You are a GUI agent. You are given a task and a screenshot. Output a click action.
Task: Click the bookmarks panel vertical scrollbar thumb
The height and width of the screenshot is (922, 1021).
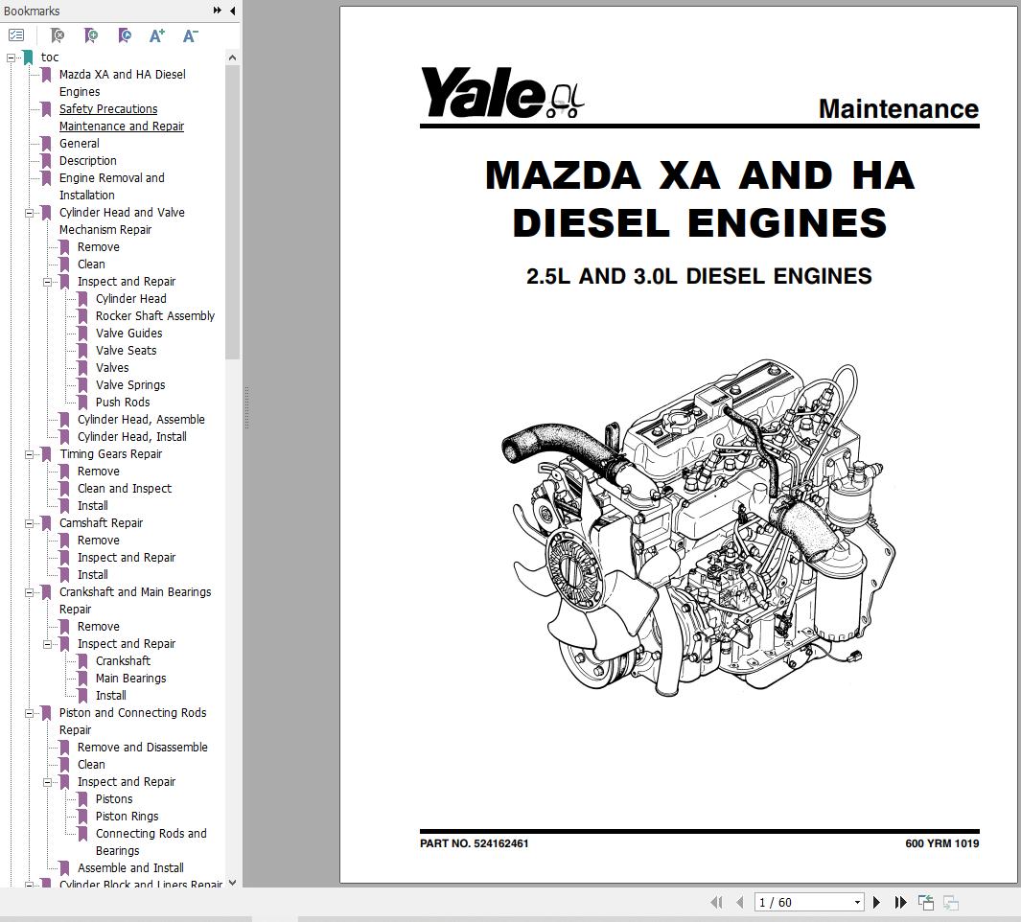(x=232, y=212)
